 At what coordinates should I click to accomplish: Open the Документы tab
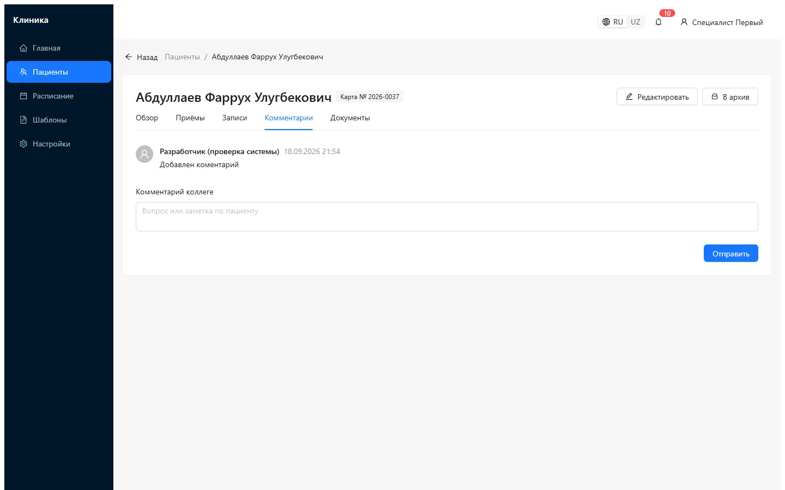pos(350,118)
